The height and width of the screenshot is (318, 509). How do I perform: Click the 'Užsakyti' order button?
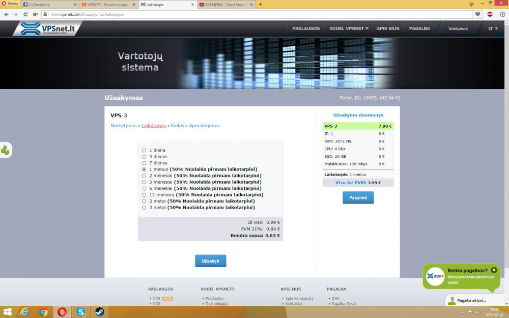210,261
